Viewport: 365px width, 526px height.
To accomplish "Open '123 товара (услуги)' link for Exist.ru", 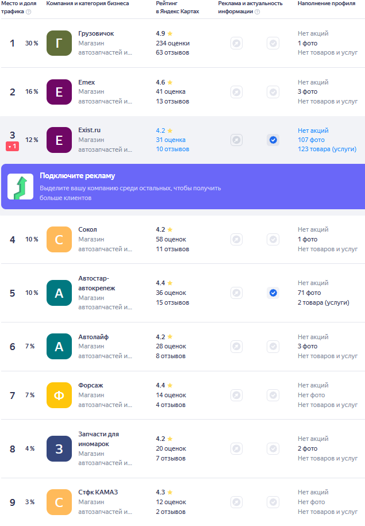I will 326,149.
